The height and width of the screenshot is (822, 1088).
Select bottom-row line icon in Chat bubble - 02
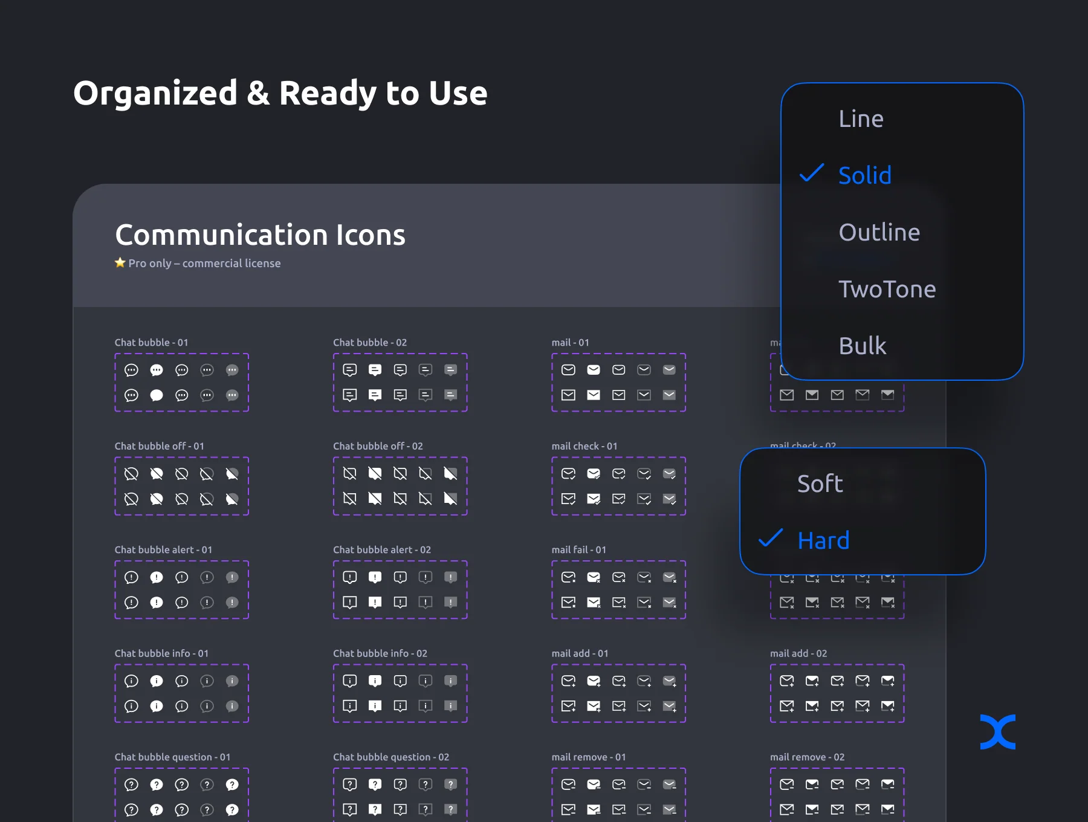pos(350,395)
